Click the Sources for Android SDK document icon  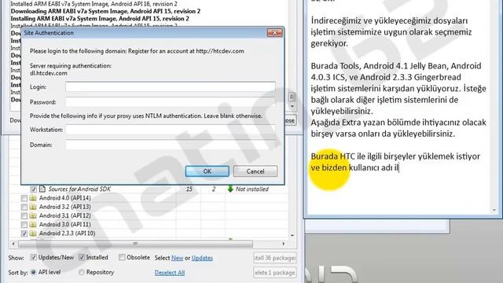(x=42, y=189)
